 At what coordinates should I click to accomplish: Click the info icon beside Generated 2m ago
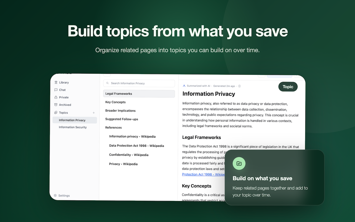click(x=239, y=86)
